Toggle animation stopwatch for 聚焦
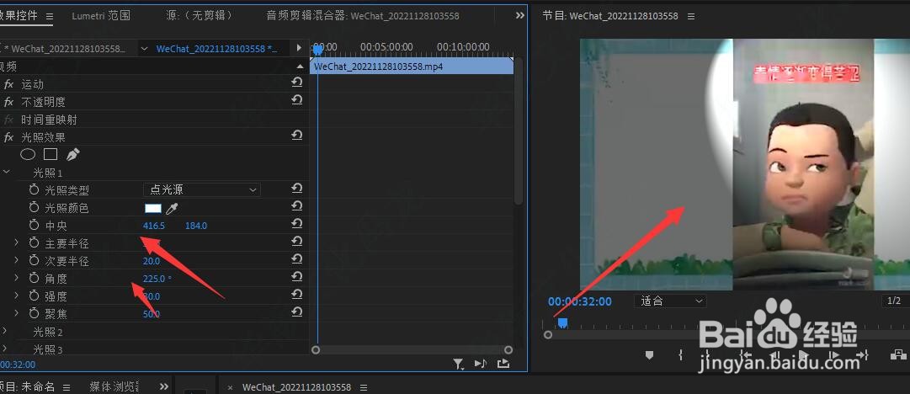 point(34,314)
